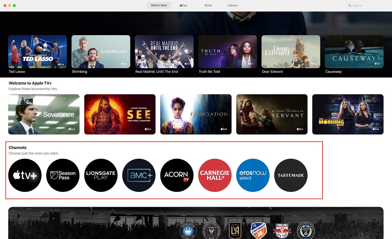
Task: Switch to the Store tab
Action: [208, 5]
